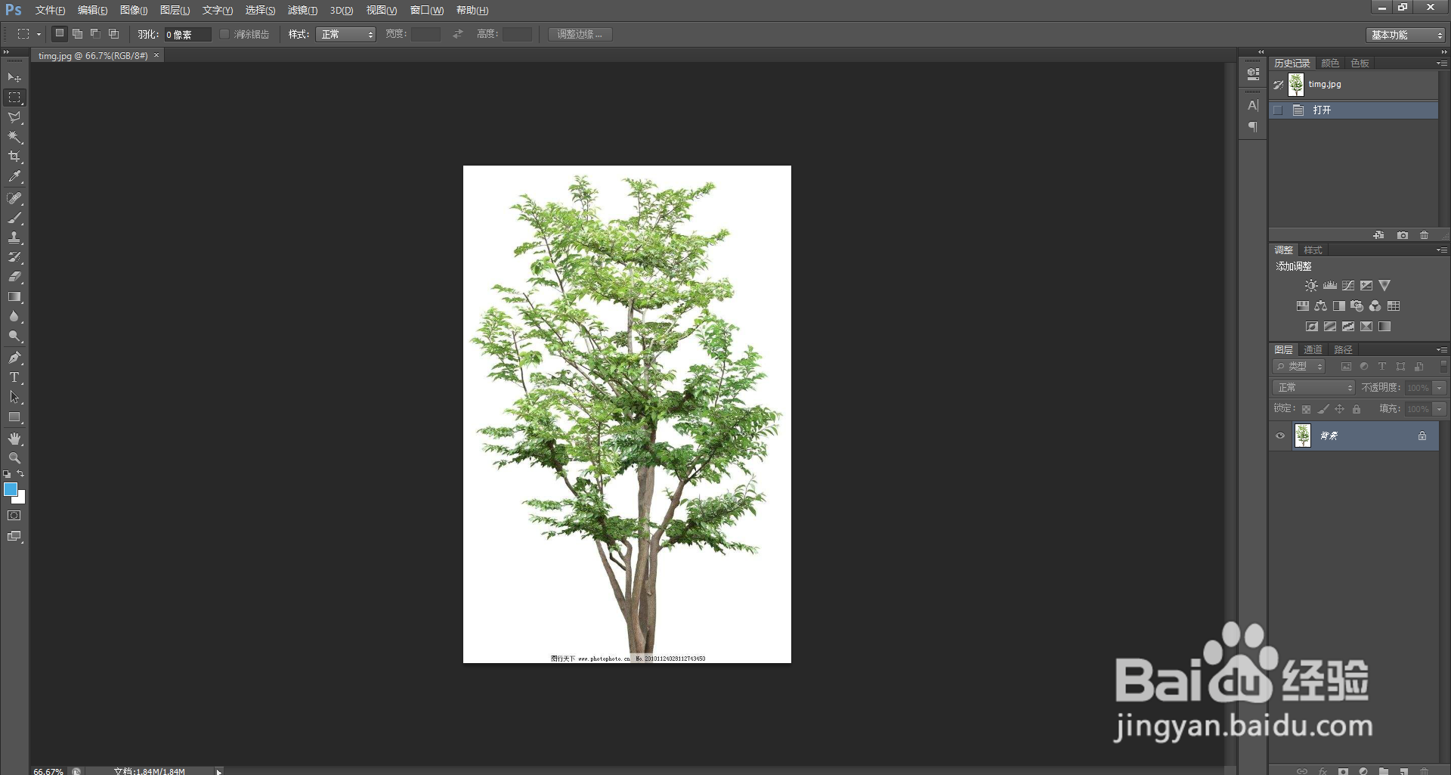Screen dimensions: 1451x775
Task: Open the tool preset picker arrow
Action: 39,34
